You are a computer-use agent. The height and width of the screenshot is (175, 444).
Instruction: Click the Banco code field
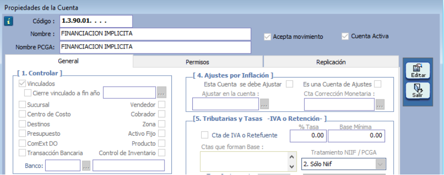click(x=63, y=165)
